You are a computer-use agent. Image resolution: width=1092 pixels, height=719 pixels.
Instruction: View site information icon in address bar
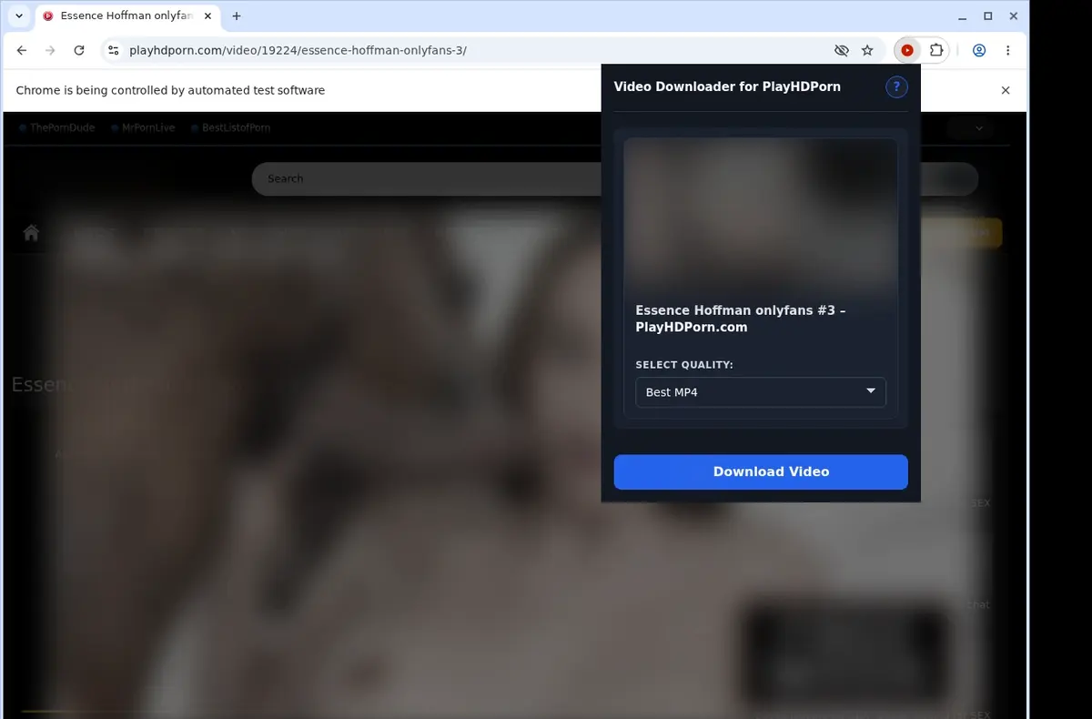(113, 51)
